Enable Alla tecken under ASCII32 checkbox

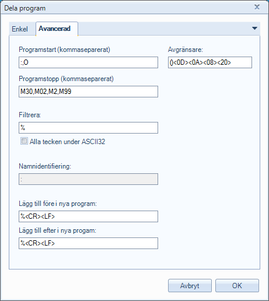(24, 141)
